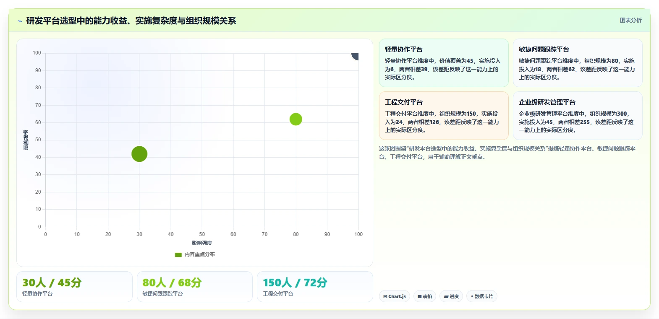Click the summary paragraph starting with 这张图围绕

point(507,153)
